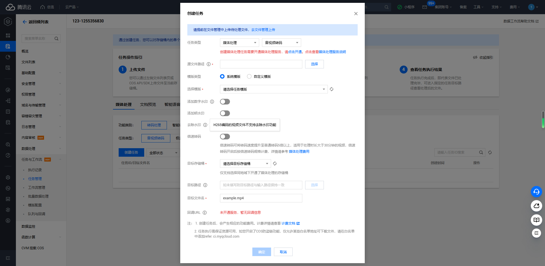Open 工作流管理 in the sidebar
Image resolution: width=545 pixels, height=266 pixels.
click(37, 188)
